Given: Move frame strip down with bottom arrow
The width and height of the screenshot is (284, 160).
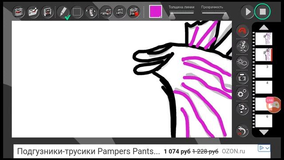Looking at the screenshot, I should pyautogui.click(x=264, y=132).
